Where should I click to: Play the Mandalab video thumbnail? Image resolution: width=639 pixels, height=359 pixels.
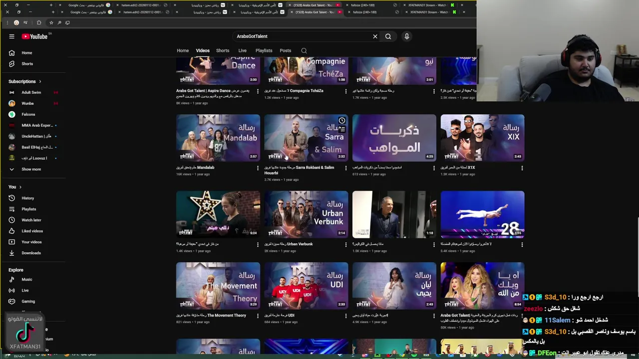point(218,138)
